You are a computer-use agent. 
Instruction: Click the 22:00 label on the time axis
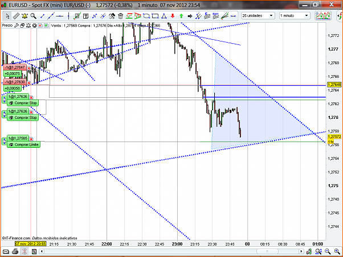coord(107,244)
